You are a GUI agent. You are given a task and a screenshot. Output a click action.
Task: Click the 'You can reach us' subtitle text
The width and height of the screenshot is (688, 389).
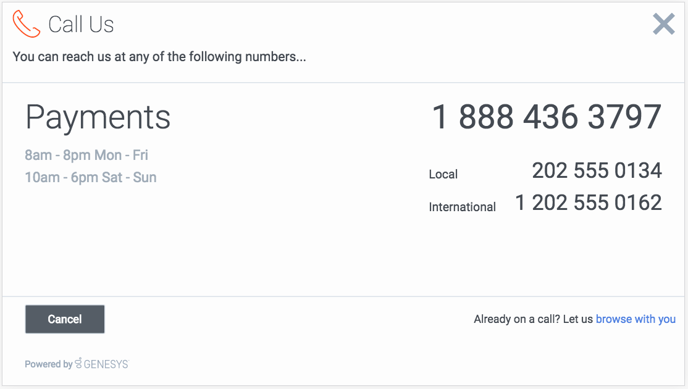tap(159, 57)
